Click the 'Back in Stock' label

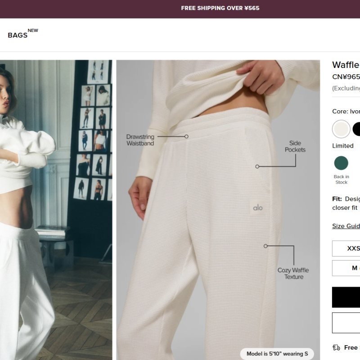click(x=341, y=179)
